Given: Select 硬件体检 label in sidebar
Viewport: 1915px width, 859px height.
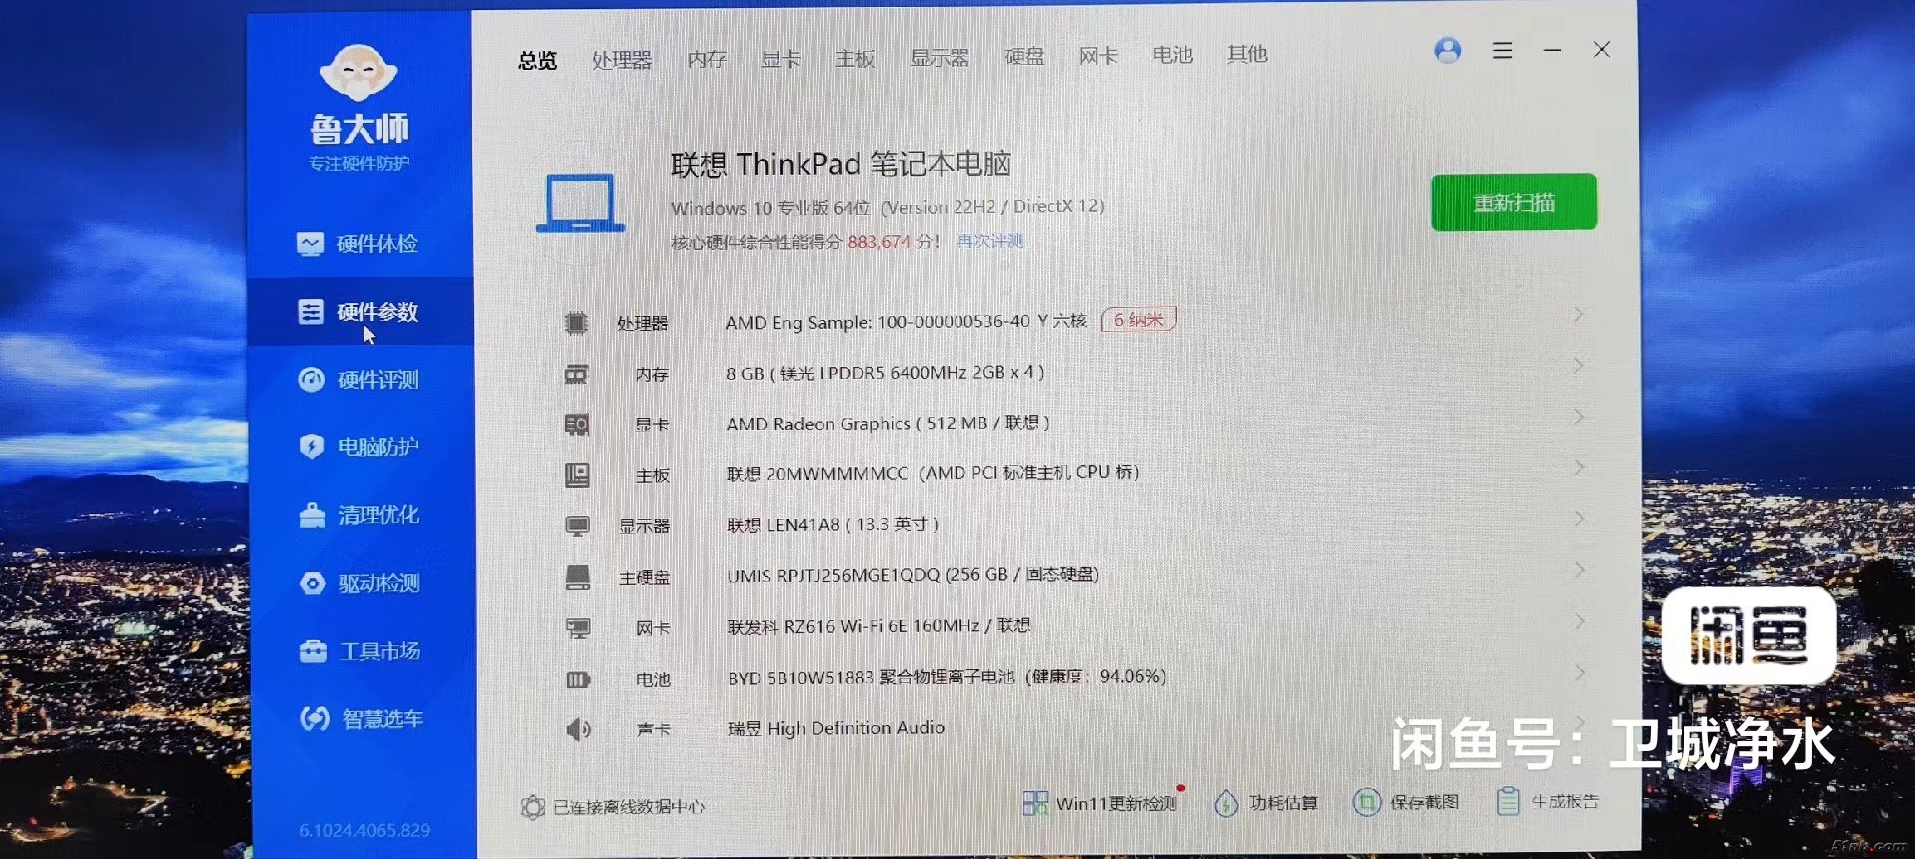Looking at the screenshot, I should 377,244.
